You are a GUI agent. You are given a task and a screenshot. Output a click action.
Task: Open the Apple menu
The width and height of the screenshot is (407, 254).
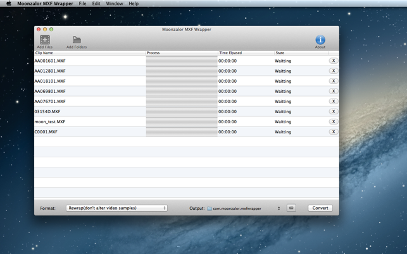[9, 3]
